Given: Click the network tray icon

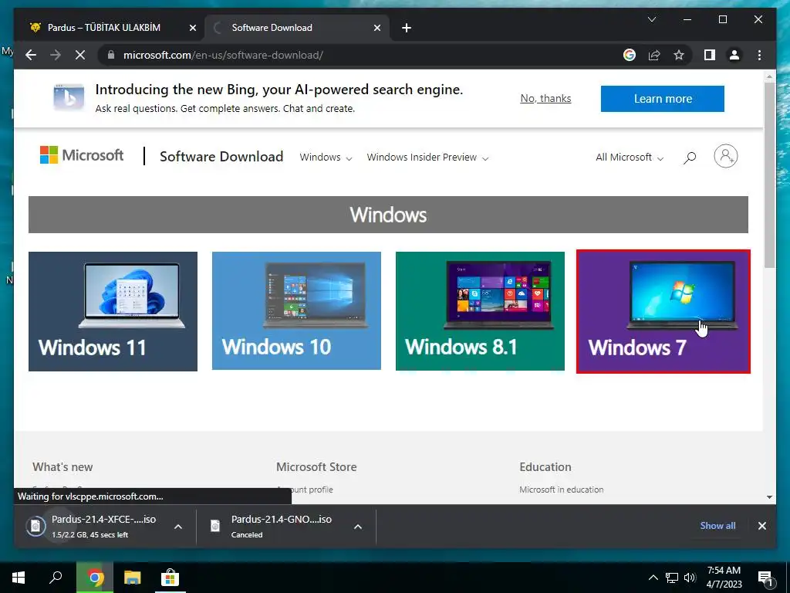Looking at the screenshot, I should [672, 578].
